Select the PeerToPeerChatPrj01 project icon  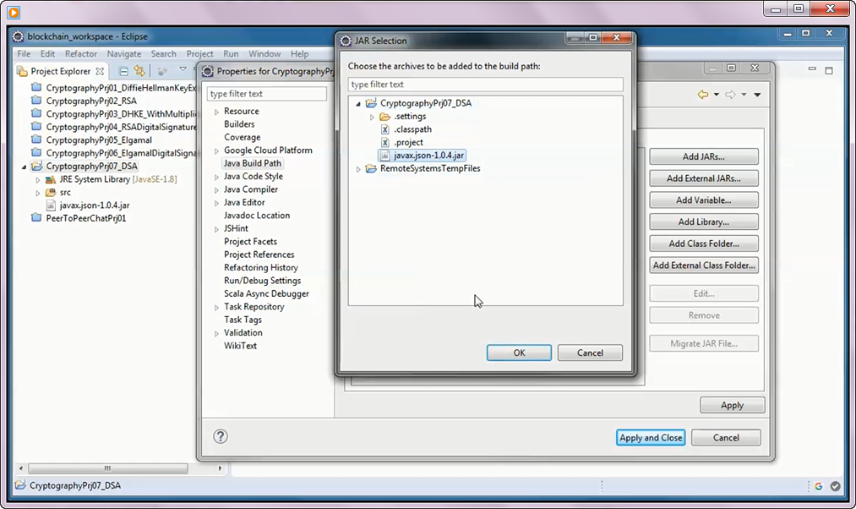(x=36, y=218)
